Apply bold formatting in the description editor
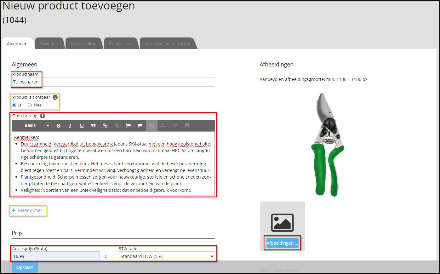The height and width of the screenshot is (274, 440). coord(59,125)
